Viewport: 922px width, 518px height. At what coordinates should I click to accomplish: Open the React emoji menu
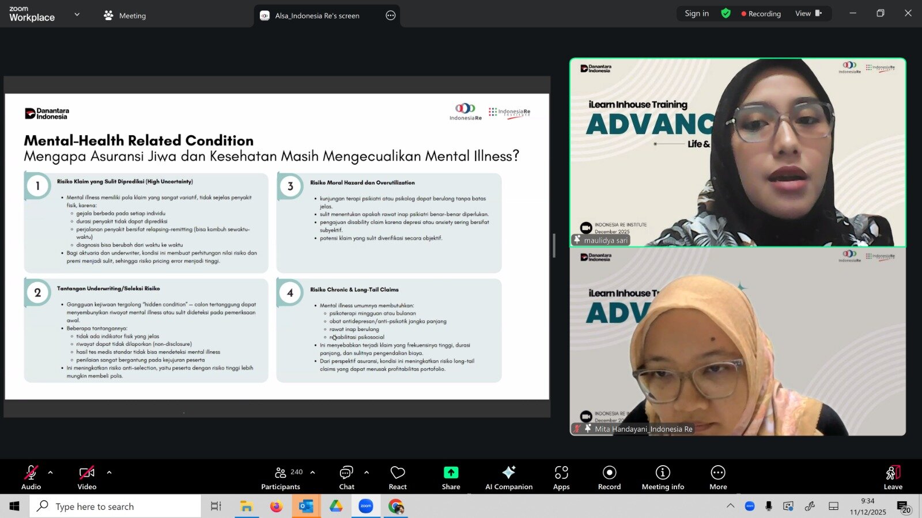(398, 477)
